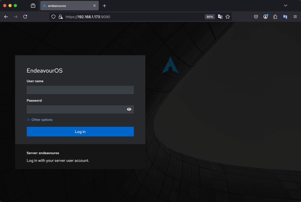Open the Firefox View icon
The image size is (301, 202).
pyautogui.click(x=33, y=6)
